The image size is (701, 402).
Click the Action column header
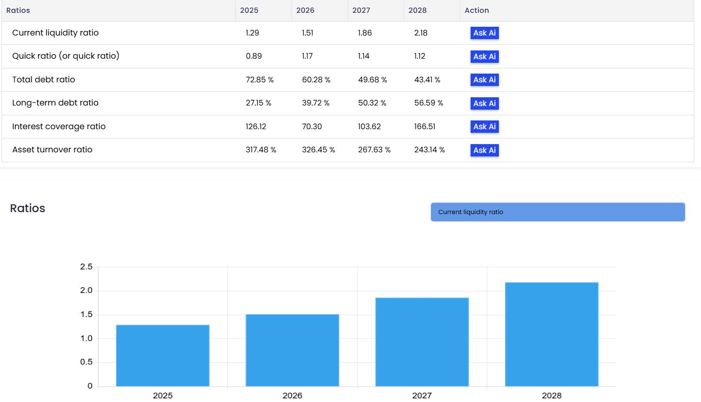click(x=477, y=10)
